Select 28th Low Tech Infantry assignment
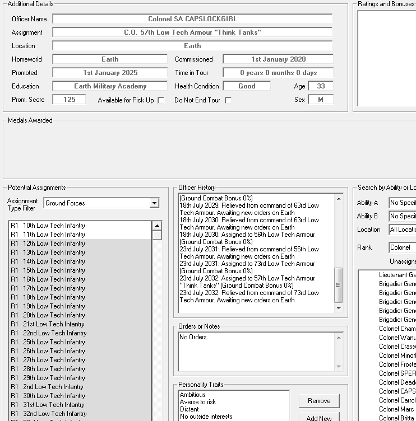Screen dimensions: 416x421 (80, 369)
